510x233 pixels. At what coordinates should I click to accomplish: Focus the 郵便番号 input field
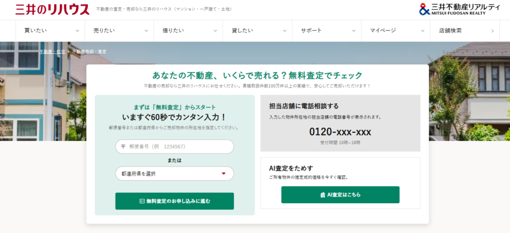[x=175, y=146]
